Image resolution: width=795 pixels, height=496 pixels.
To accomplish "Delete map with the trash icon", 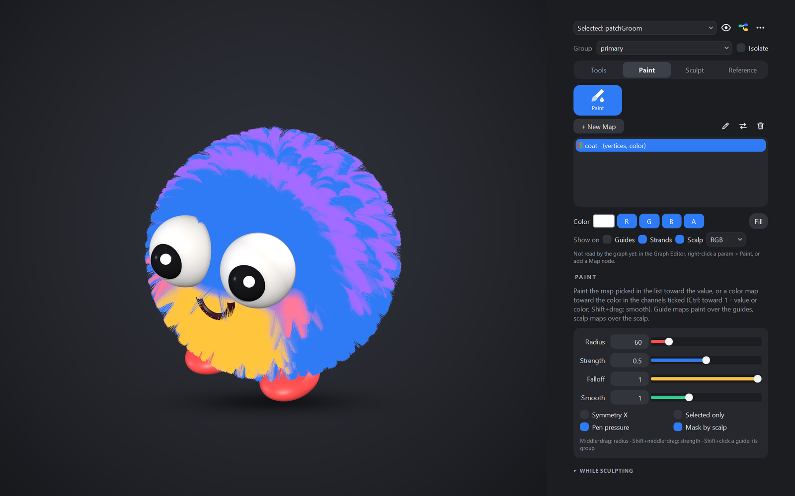I will (760, 126).
